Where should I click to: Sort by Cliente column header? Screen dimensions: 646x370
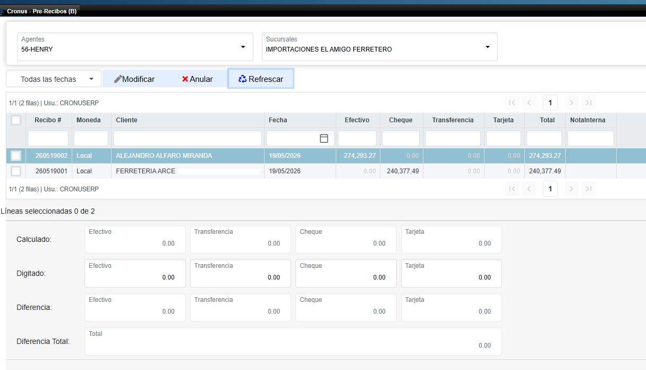click(188, 120)
